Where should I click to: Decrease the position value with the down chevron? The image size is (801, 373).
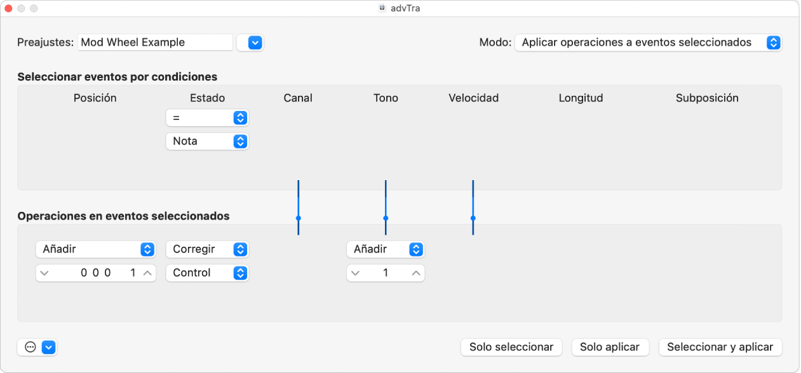pyautogui.click(x=44, y=273)
